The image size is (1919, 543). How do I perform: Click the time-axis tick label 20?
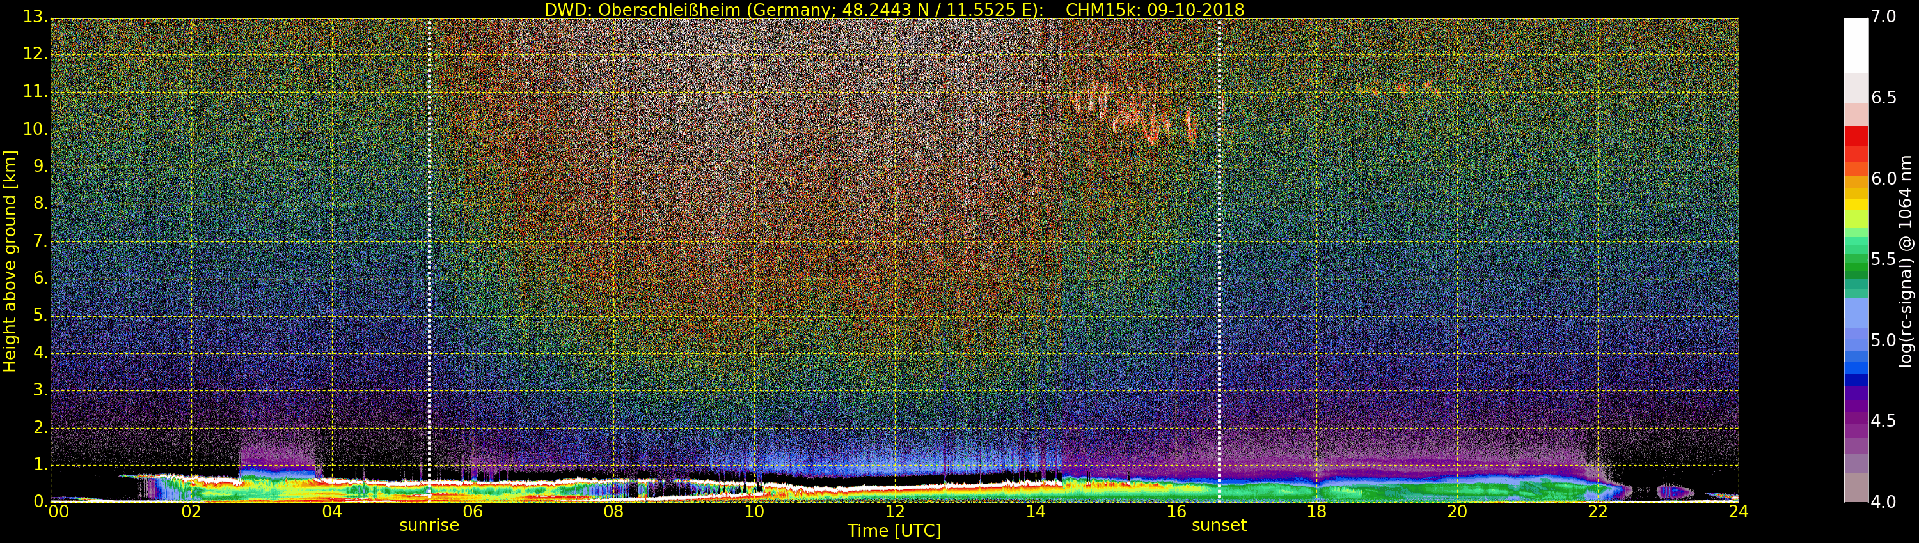click(x=1457, y=512)
